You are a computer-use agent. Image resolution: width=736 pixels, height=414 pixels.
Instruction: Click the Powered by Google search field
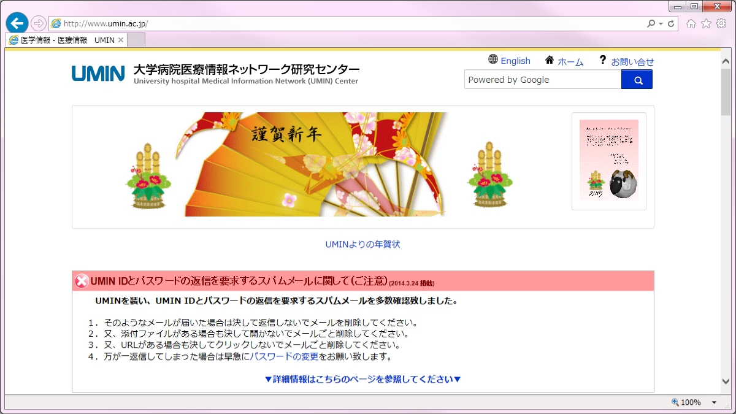click(542, 80)
